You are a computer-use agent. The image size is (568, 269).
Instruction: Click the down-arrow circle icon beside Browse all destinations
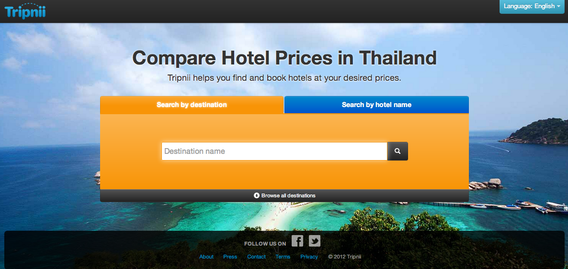pyautogui.click(x=257, y=195)
